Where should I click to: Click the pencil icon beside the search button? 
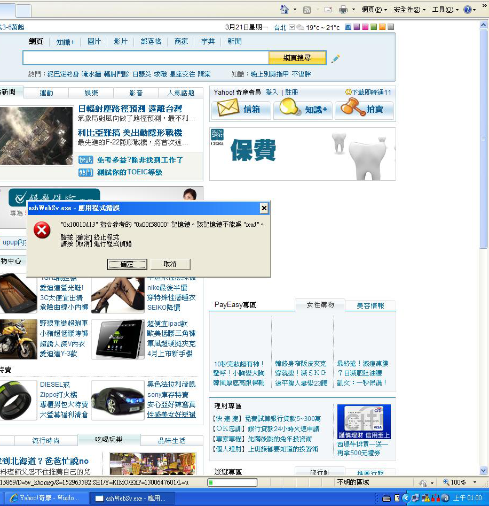(335, 58)
